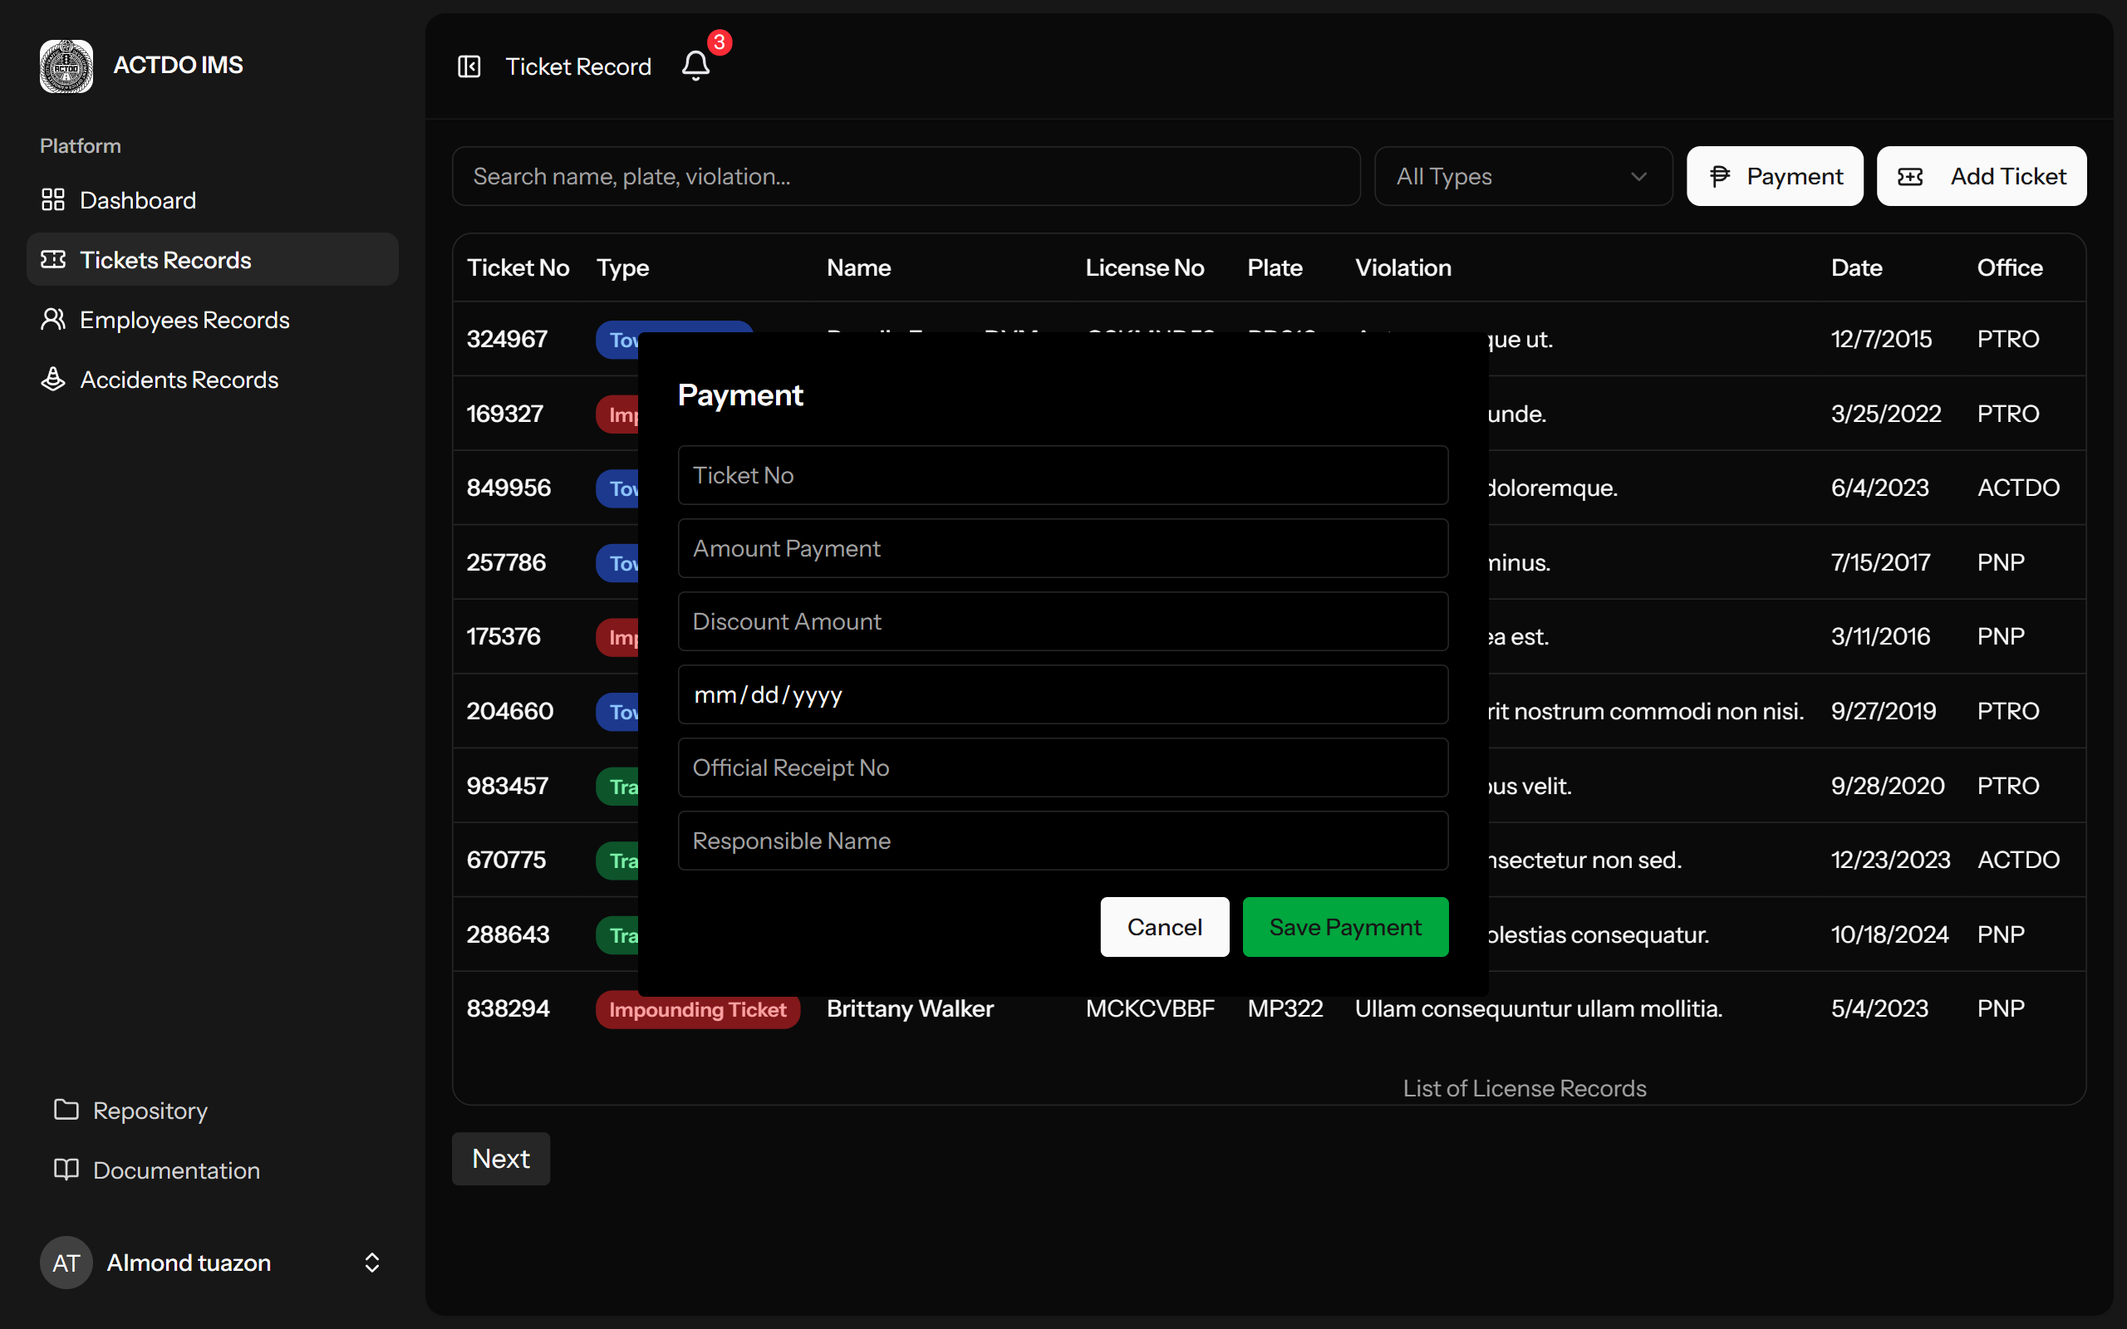Open Dashboard in the sidebar
The image size is (2127, 1329).
click(138, 200)
